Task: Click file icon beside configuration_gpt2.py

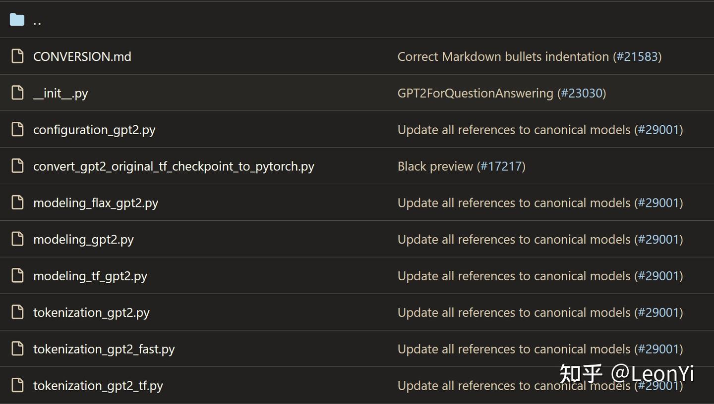Action: [x=17, y=130]
